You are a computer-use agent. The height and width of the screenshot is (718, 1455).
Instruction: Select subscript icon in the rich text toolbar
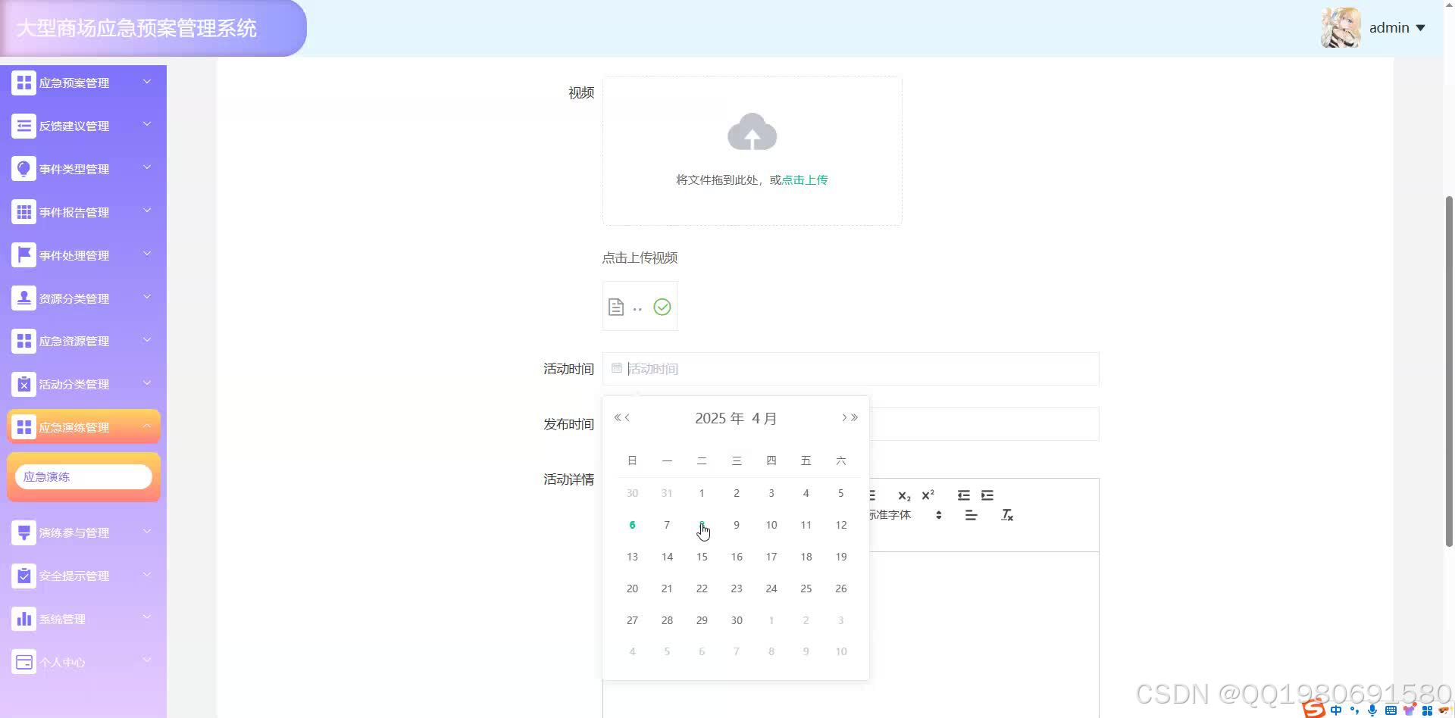(903, 496)
